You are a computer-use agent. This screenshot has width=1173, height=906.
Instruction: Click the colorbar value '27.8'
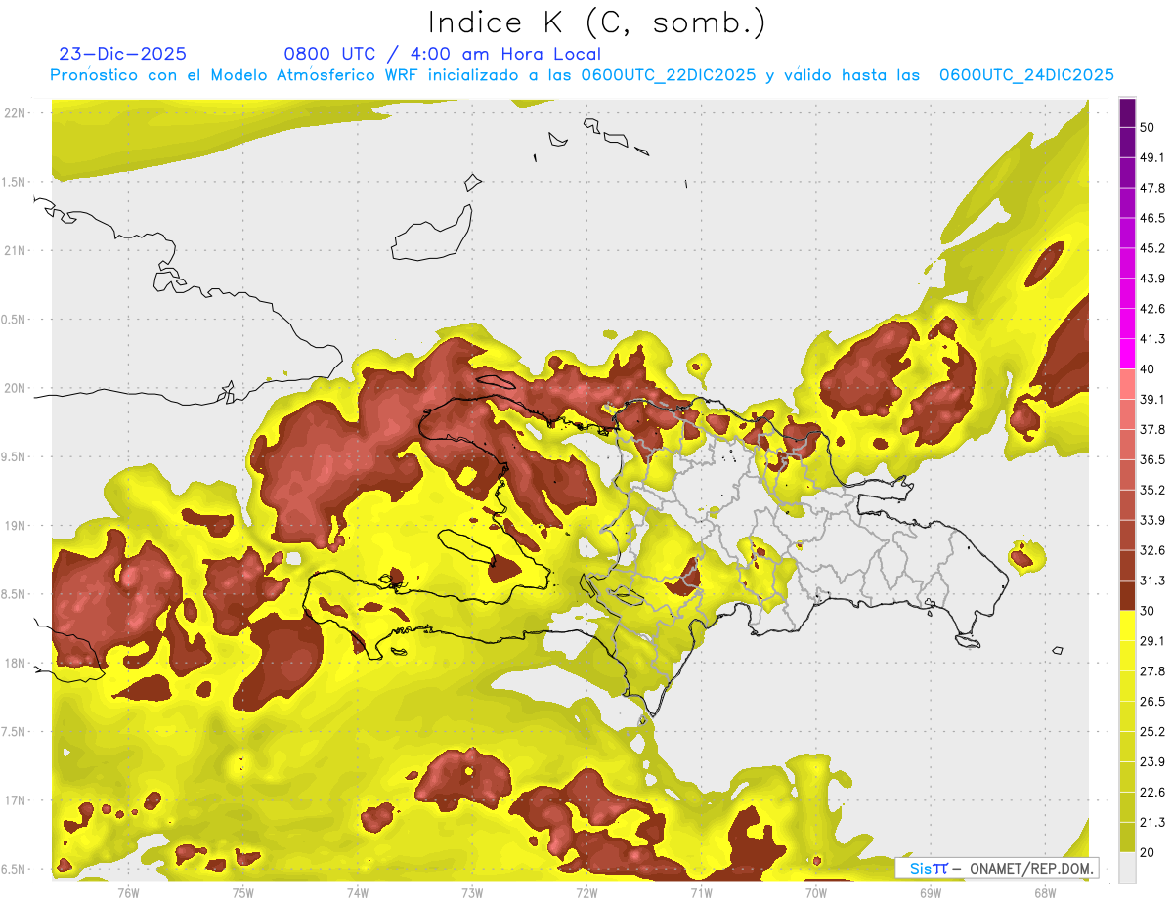coord(1152,671)
